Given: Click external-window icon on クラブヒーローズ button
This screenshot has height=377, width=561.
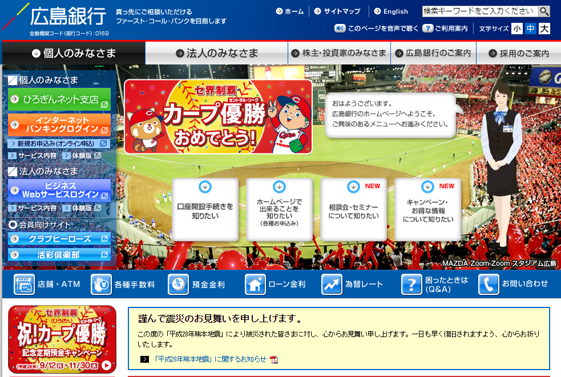Looking at the screenshot, I should (104, 238).
